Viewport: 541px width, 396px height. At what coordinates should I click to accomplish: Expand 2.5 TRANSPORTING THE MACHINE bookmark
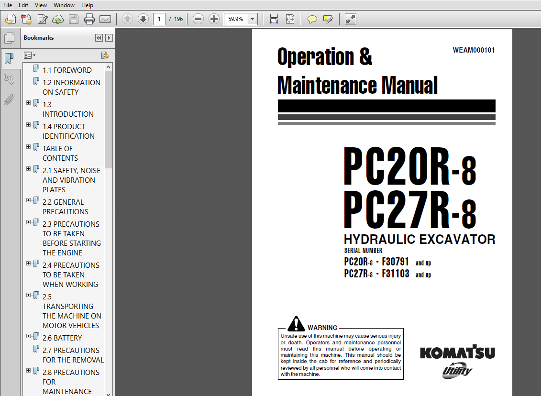point(29,295)
